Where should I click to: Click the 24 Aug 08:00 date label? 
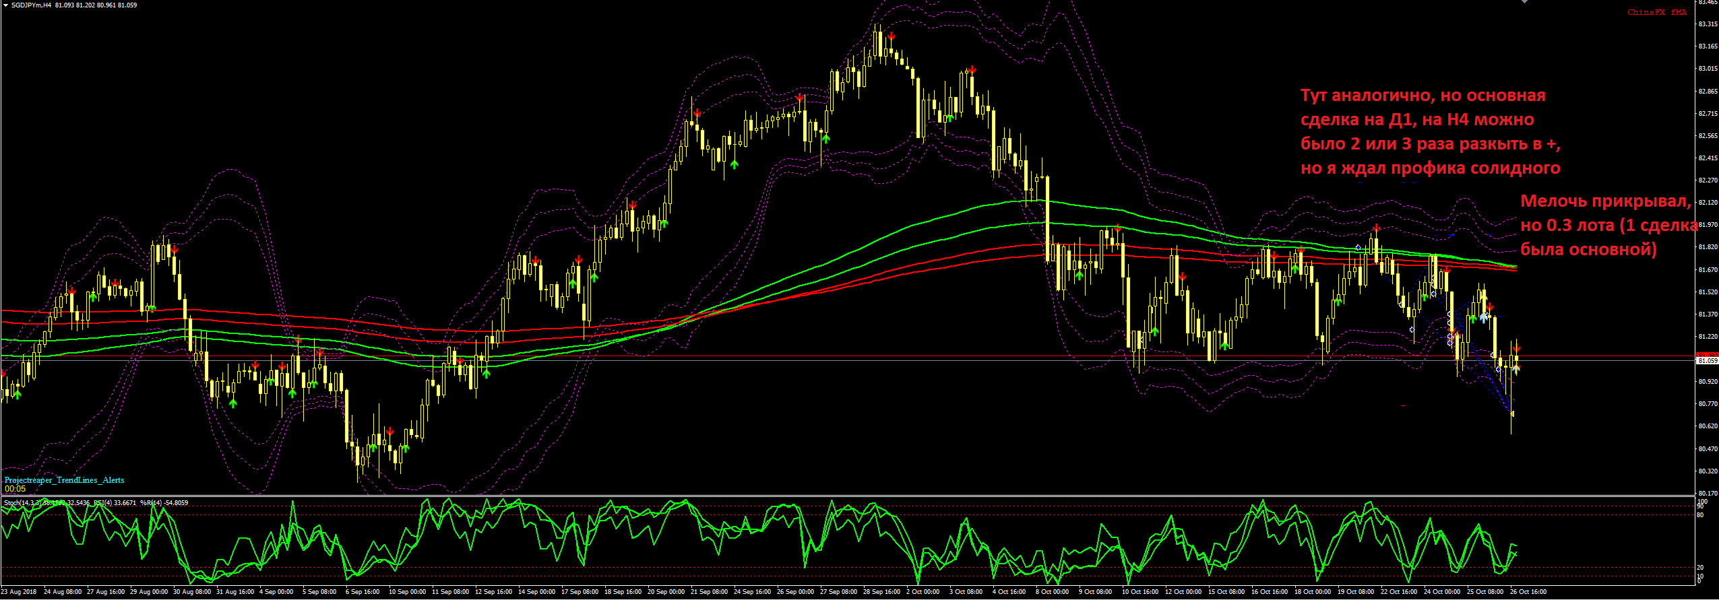click(x=63, y=592)
